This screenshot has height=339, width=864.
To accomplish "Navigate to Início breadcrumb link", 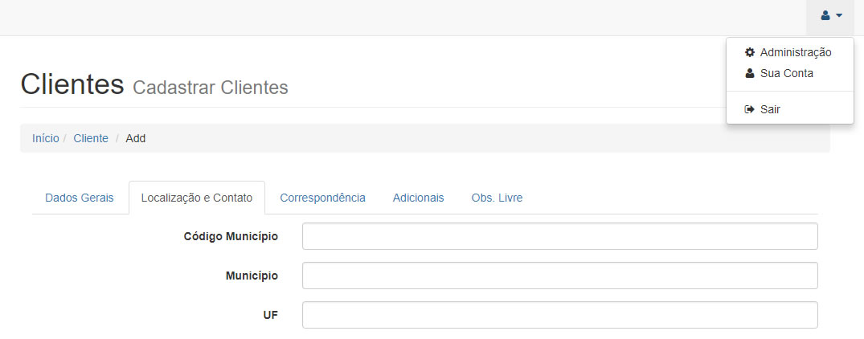I will pos(45,138).
